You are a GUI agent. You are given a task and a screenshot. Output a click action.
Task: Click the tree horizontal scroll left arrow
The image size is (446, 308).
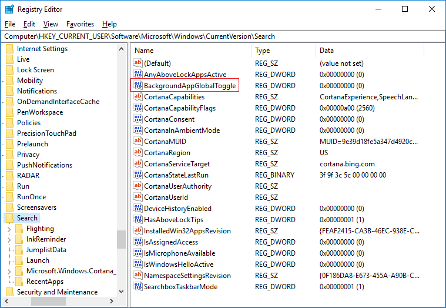(6, 301)
